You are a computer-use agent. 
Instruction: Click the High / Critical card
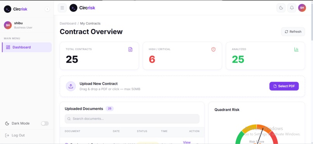tap(182, 56)
